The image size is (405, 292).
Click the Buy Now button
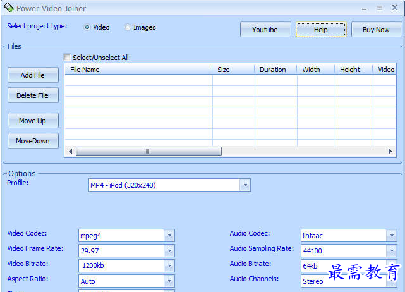click(x=376, y=30)
